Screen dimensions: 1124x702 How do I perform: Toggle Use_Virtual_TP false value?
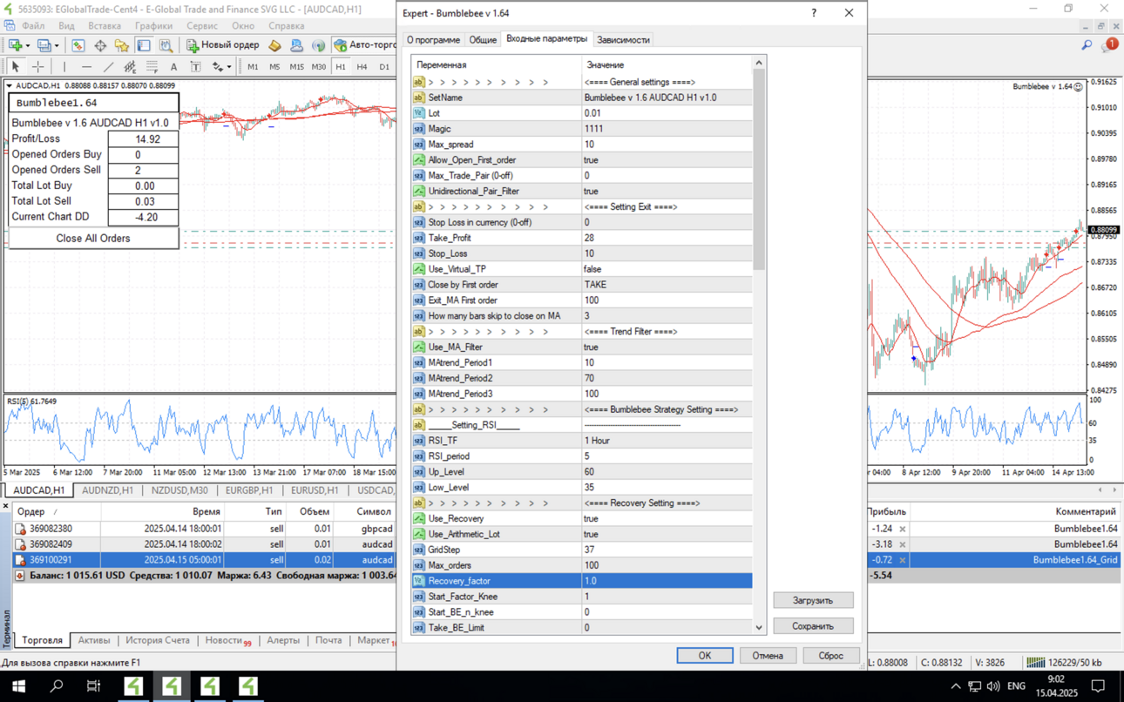pos(667,269)
